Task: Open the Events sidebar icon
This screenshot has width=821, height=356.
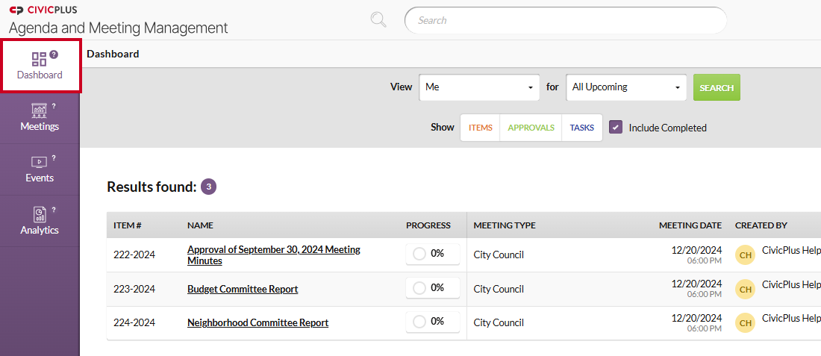Action: click(40, 162)
